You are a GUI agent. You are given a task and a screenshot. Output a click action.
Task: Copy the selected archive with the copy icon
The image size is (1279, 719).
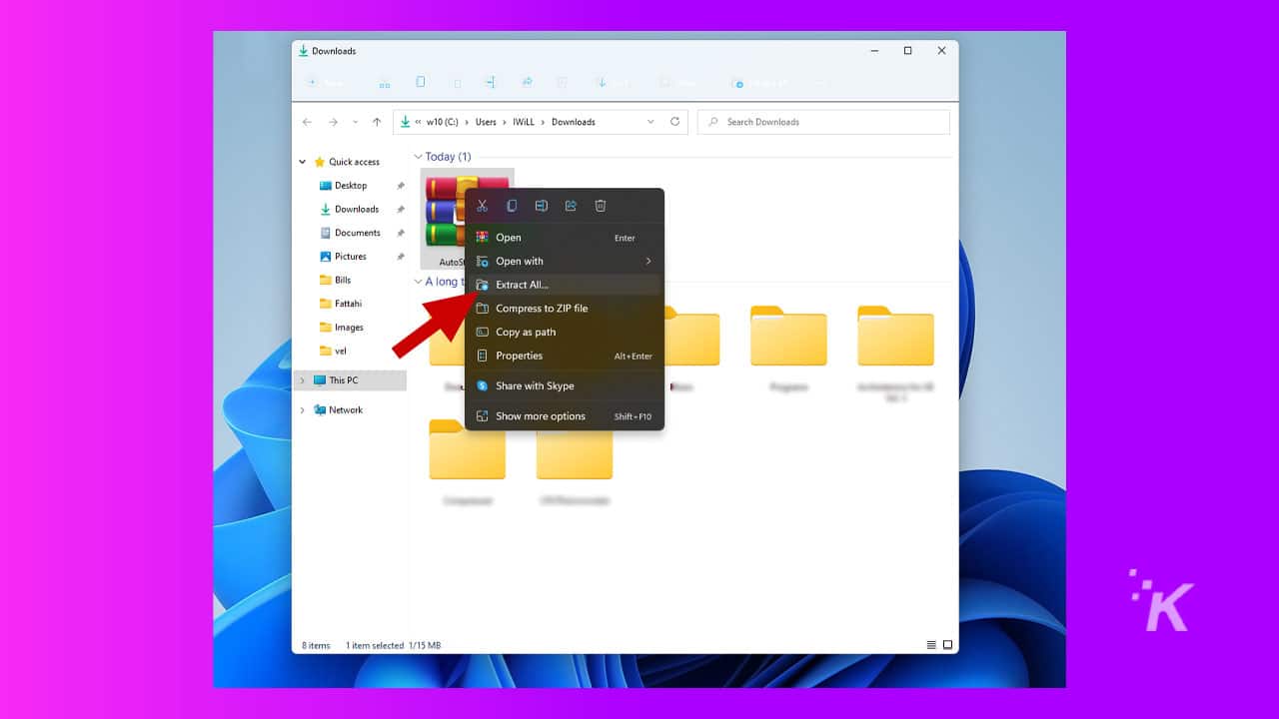pyautogui.click(x=512, y=205)
